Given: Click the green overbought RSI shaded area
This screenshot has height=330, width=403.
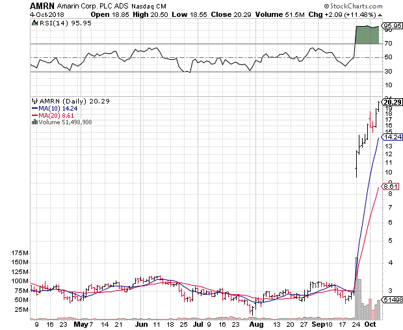Looking at the screenshot, I should pos(367,34).
